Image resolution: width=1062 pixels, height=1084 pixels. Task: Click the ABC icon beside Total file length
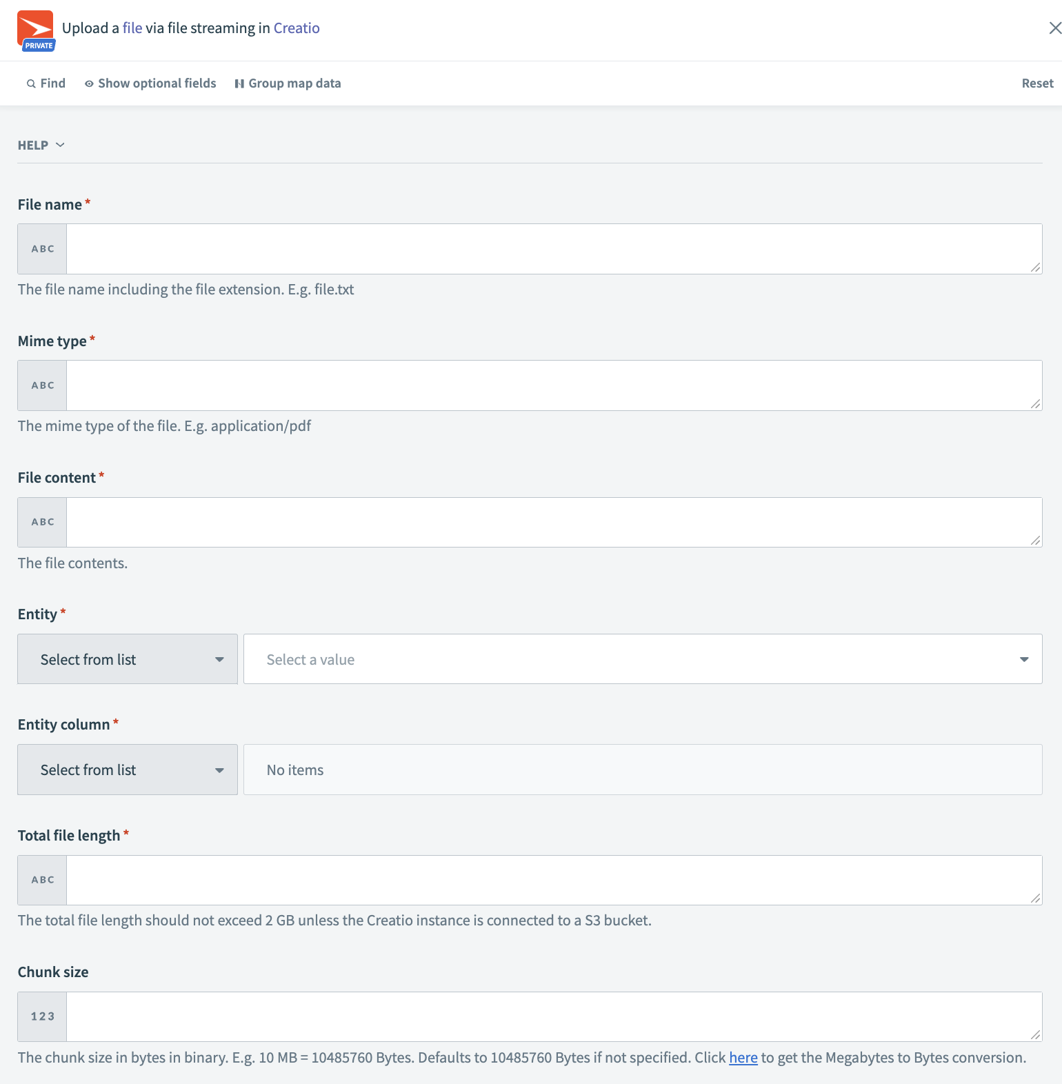pyautogui.click(x=41, y=879)
